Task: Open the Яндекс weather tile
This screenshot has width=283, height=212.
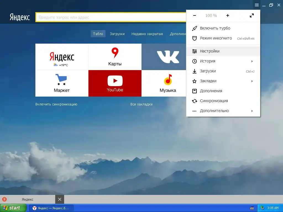Action: [x=62, y=57]
